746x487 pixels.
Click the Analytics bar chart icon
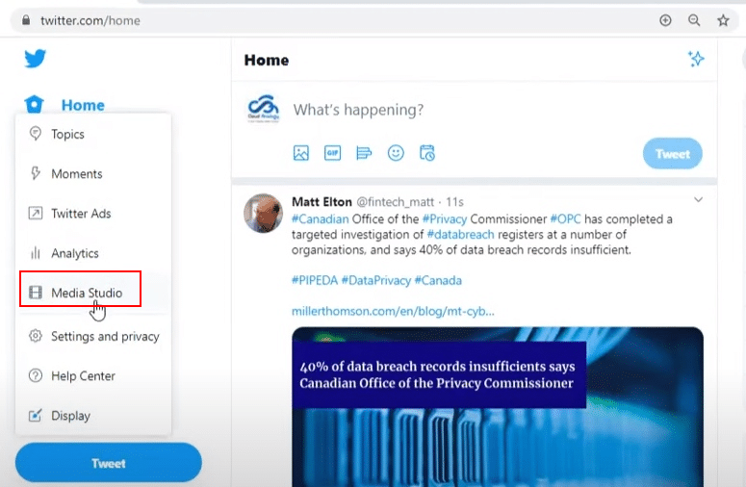[x=36, y=253]
